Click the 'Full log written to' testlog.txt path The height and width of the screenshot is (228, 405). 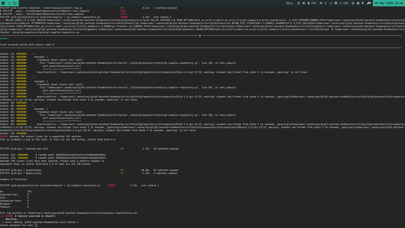69,213
